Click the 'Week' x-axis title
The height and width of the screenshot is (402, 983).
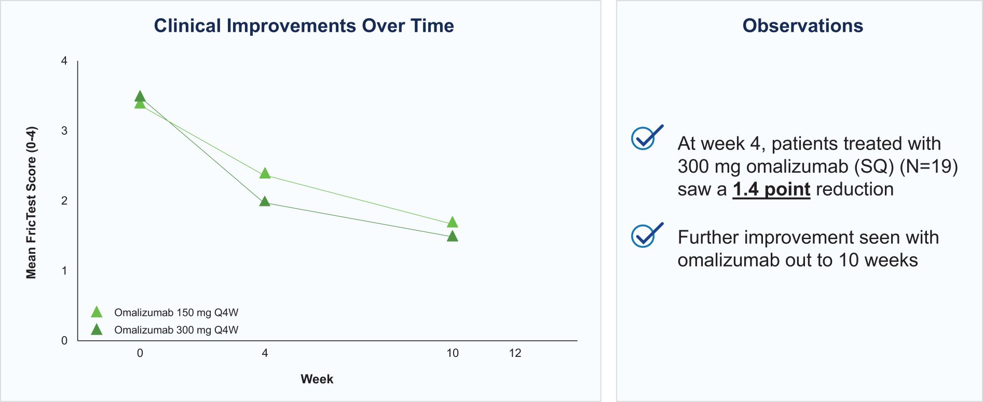317,379
